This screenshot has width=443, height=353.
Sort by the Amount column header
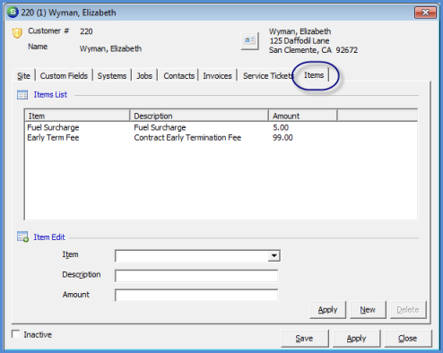point(303,116)
